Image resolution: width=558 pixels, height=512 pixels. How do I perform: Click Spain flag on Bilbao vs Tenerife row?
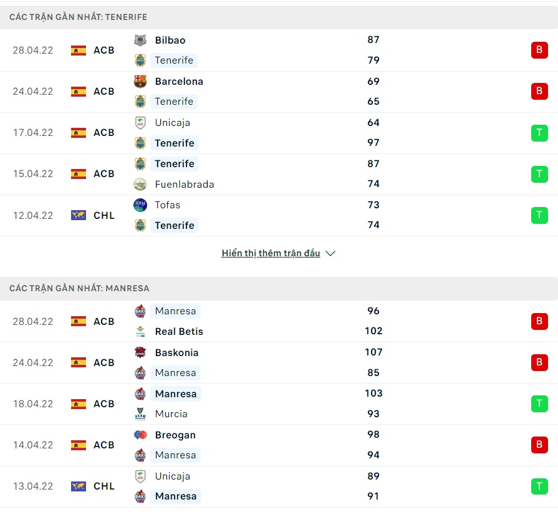click(x=79, y=51)
